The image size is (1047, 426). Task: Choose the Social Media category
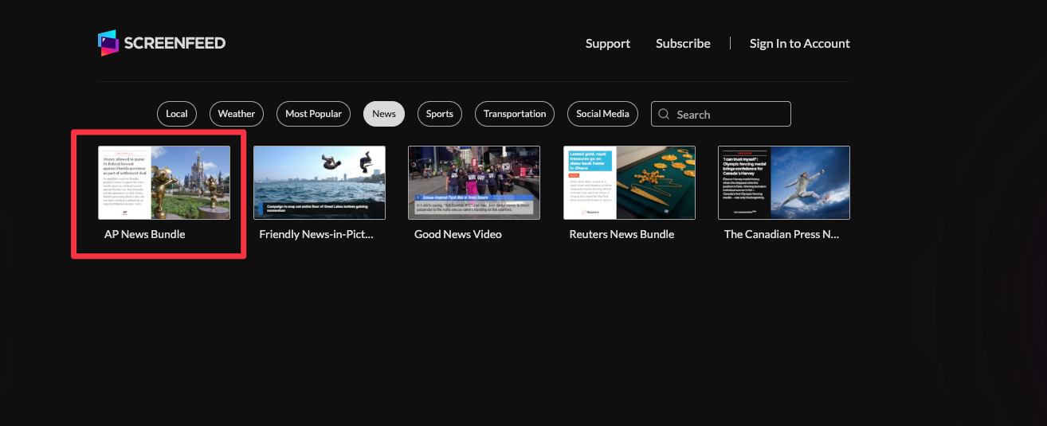[602, 114]
